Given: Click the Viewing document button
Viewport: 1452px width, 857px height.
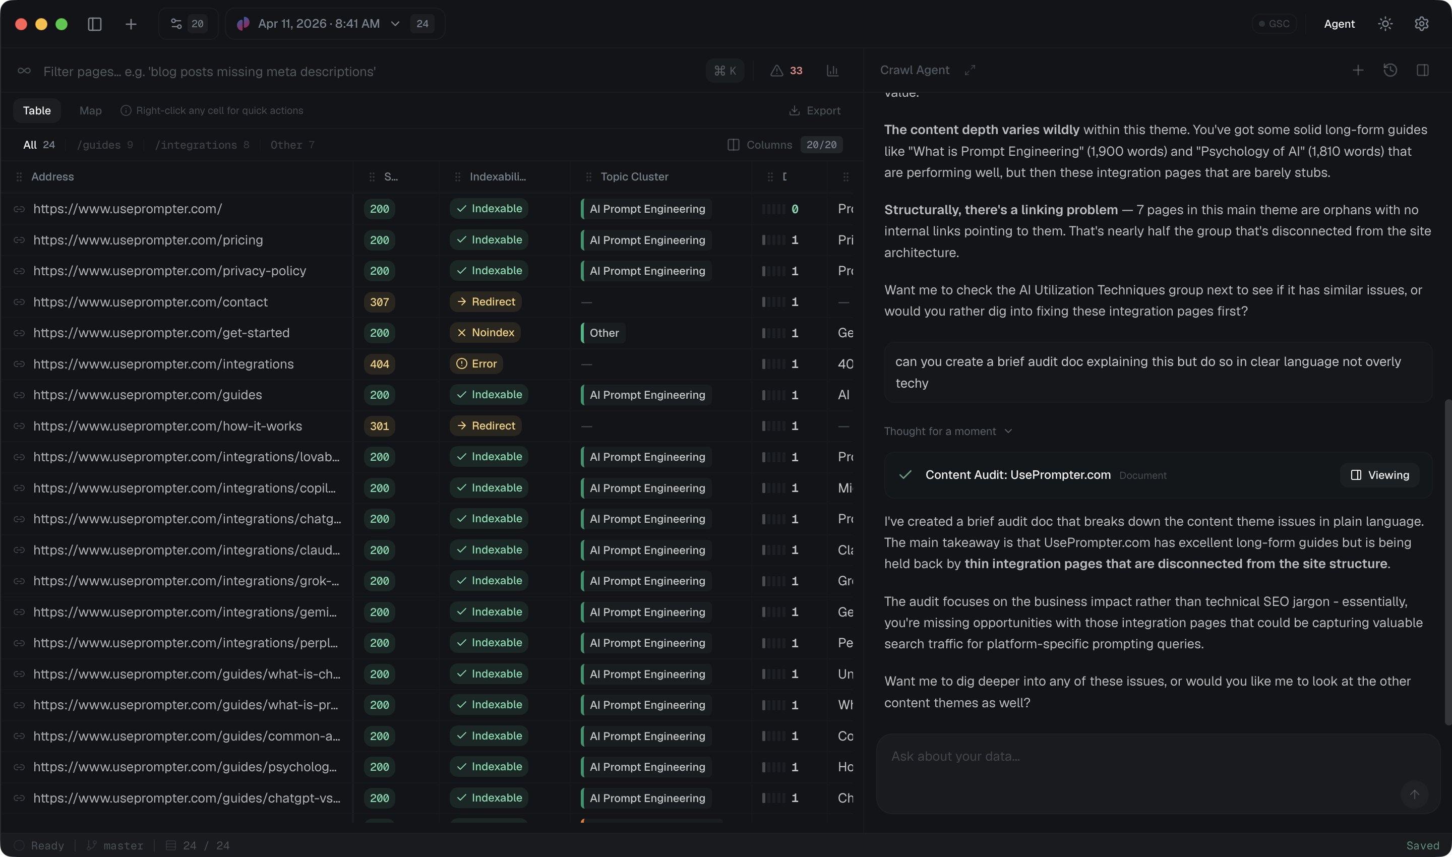Looking at the screenshot, I should 1379,475.
